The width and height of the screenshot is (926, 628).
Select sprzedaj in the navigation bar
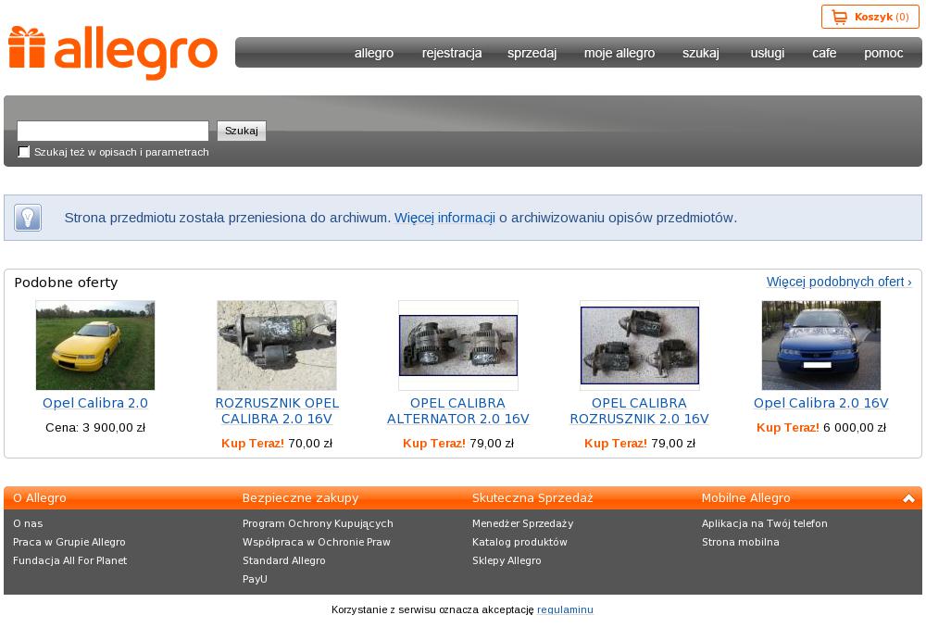(x=532, y=53)
